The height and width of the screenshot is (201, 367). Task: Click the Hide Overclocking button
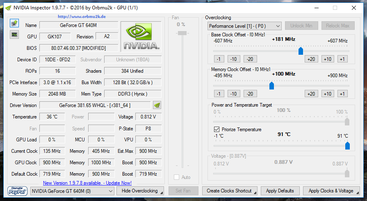tap(140, 191)
